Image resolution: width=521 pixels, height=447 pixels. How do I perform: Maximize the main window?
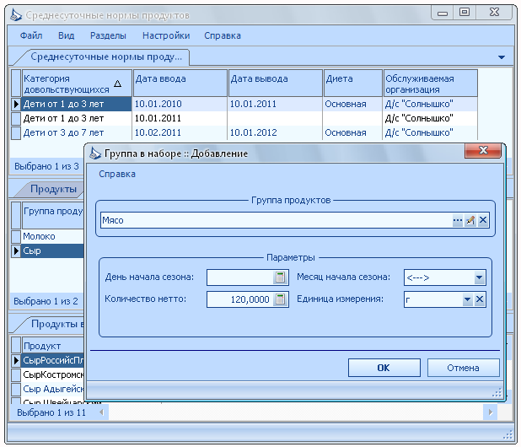click(x=465, y=13)
